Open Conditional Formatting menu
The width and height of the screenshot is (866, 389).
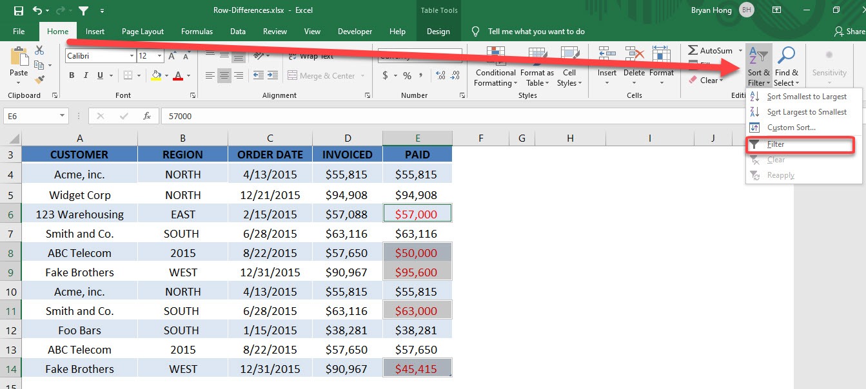click(495, 67)
